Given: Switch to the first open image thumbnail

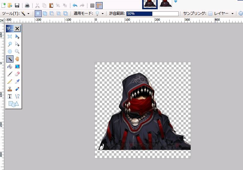Looking at the screenshot, I should point(150,4).
